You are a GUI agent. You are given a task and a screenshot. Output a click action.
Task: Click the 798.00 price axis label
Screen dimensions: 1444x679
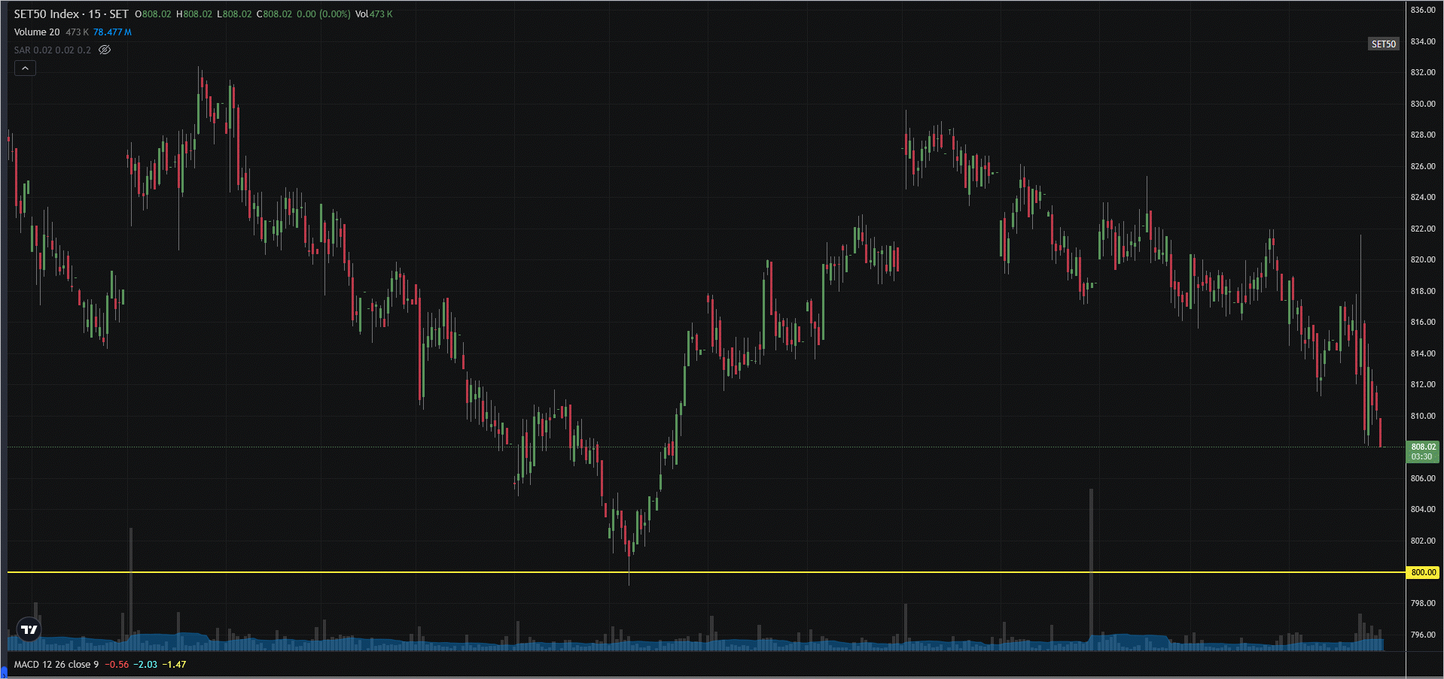pyautogui.click(x=1423, y=603)
